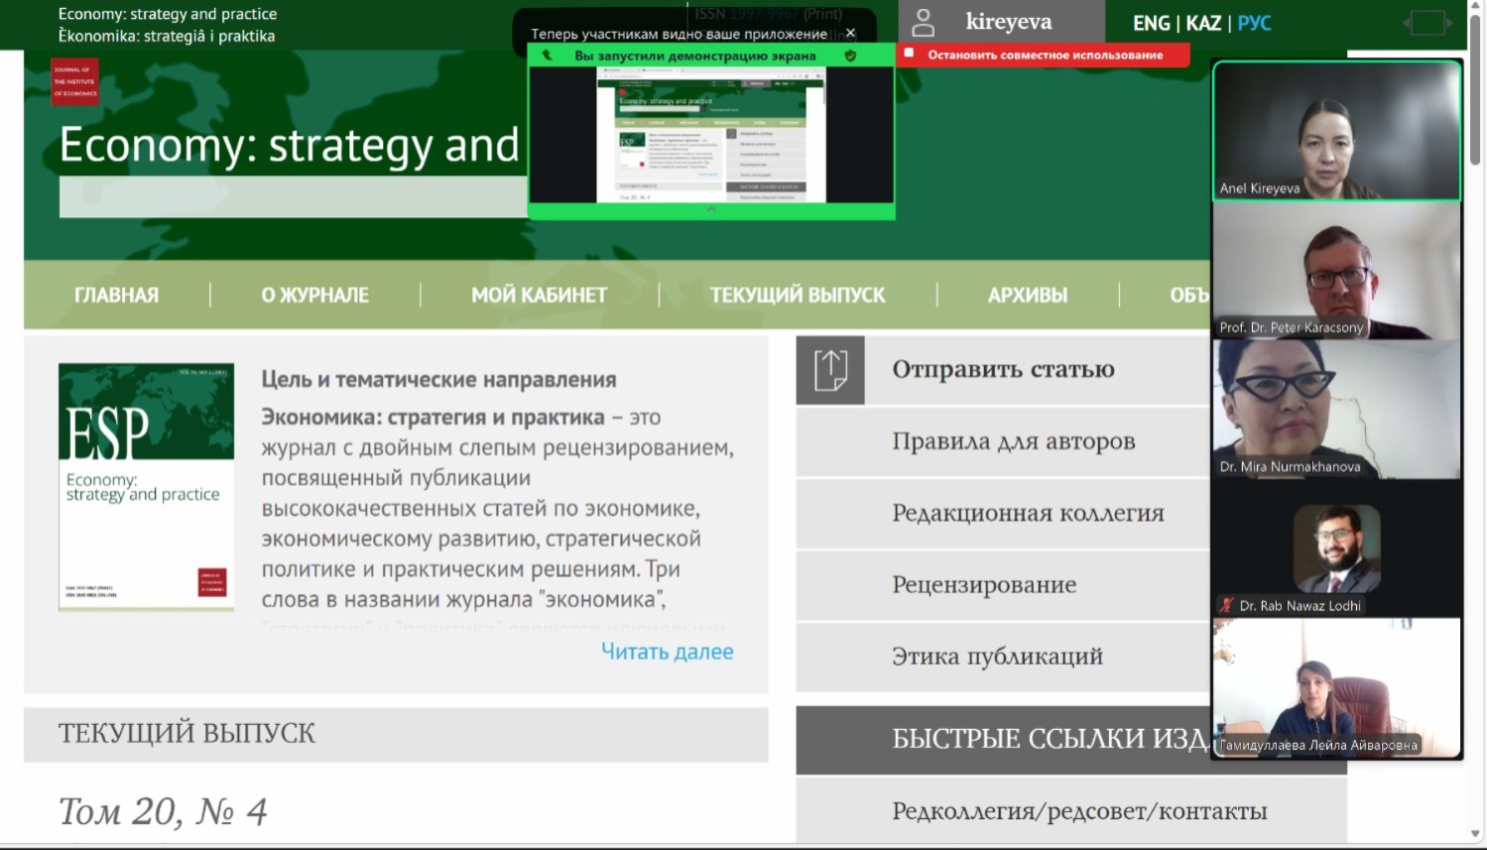1487x850 pixels.
Task: Open the ГЛАВНАЯ menu item
Action: pyautogui.click(x=116, y=295)
